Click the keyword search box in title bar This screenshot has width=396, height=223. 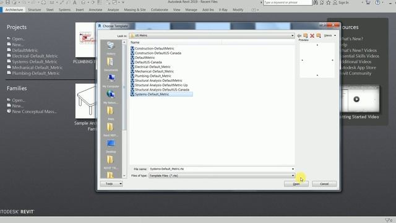pyautogui.click(x=287, y=2)
